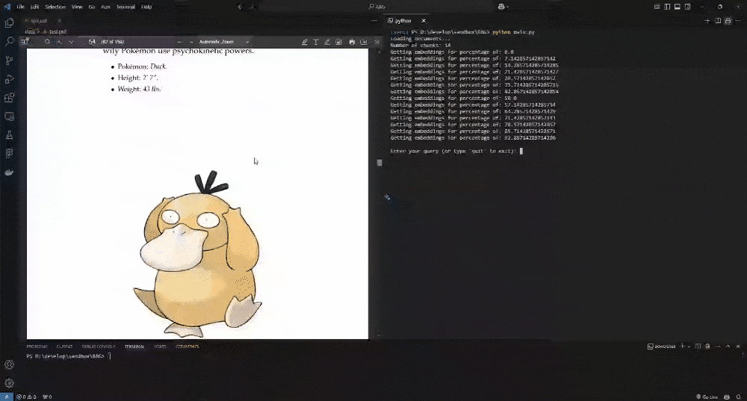
Task: Click the command center search box
Action: click(376, 7)
